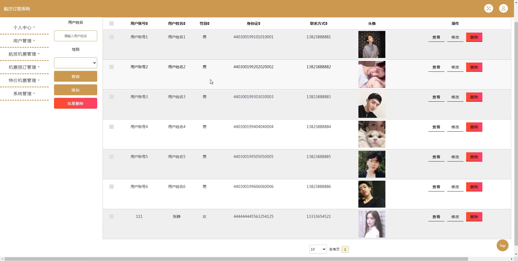Delete the 用户账号5 row
The image size is (518, 261).
[x=474, y=157]
